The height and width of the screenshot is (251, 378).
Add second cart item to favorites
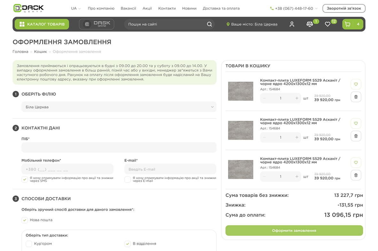356,124
